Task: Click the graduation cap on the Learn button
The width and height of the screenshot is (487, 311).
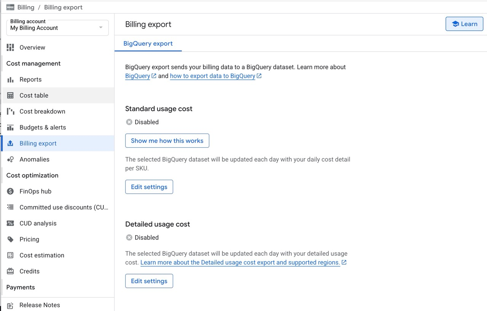Action: (x=455, y=24)
